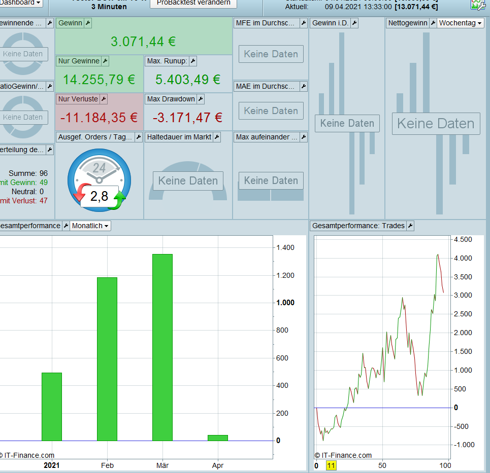Click the Ausgef. Orders / Tag label

[95, 137]
